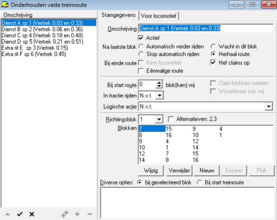Click the 'Bij start route' number field
Viewport: 277px width, 220px height.
(x=147, y=85)
